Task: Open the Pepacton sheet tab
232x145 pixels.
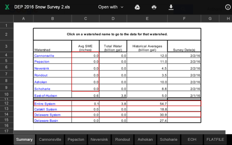Action: (76, 139)
